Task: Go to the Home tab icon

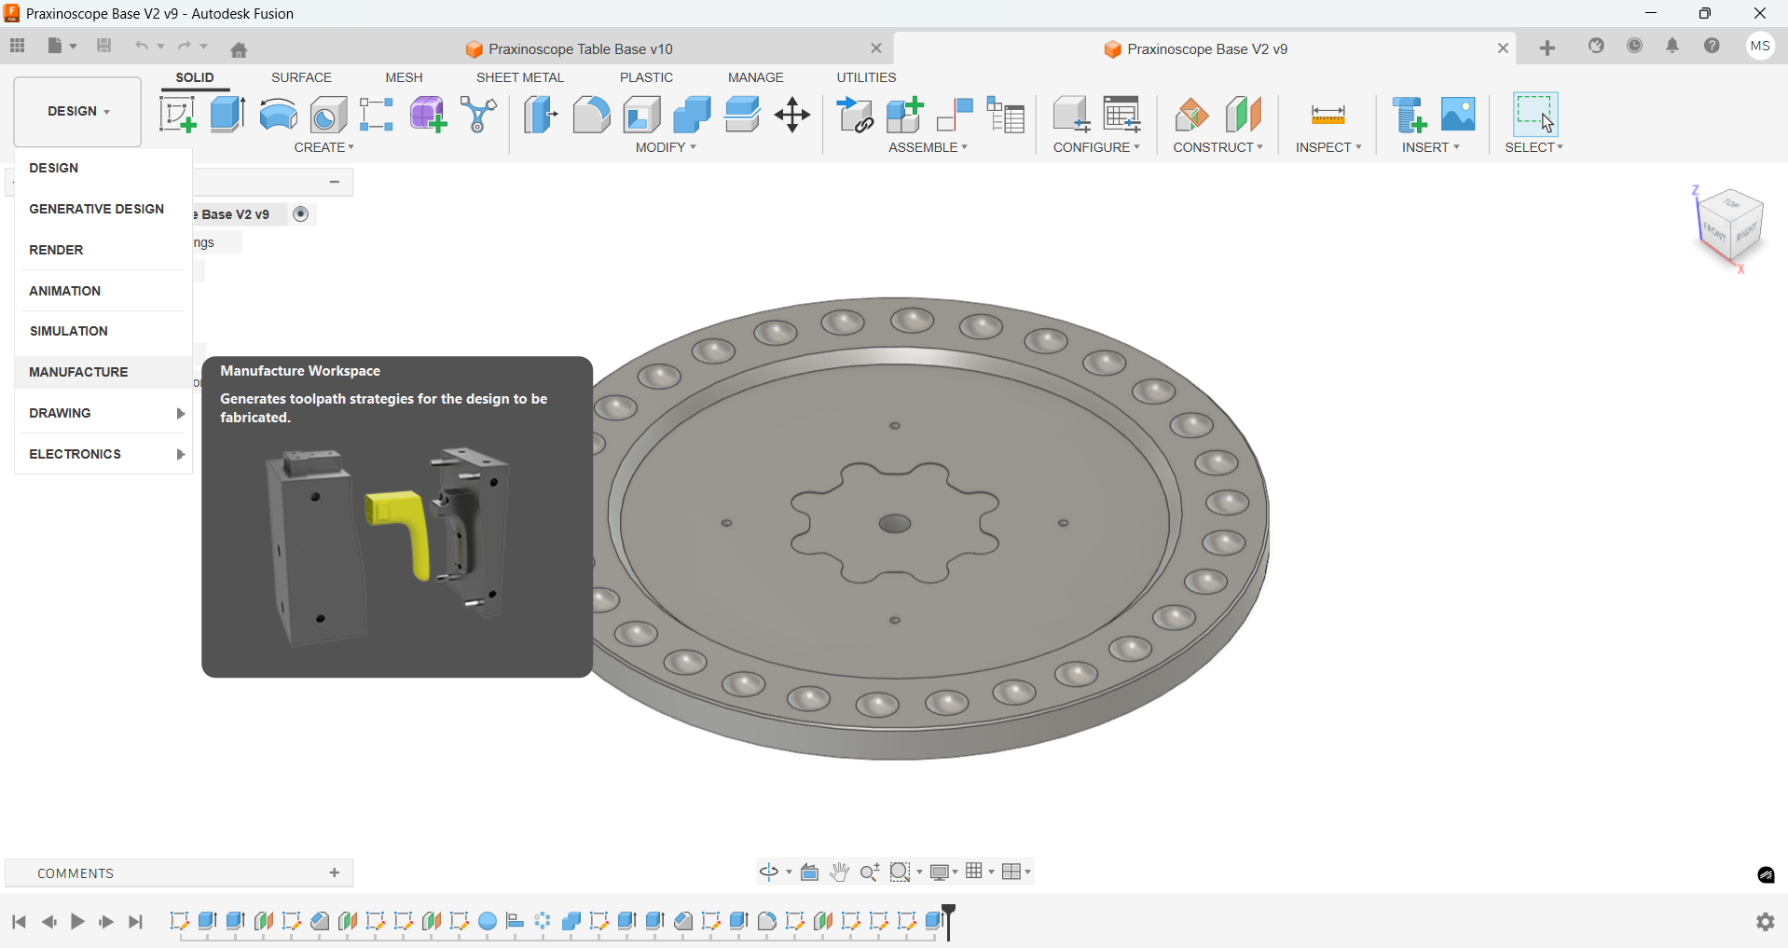Action: (x=240, y=49)
